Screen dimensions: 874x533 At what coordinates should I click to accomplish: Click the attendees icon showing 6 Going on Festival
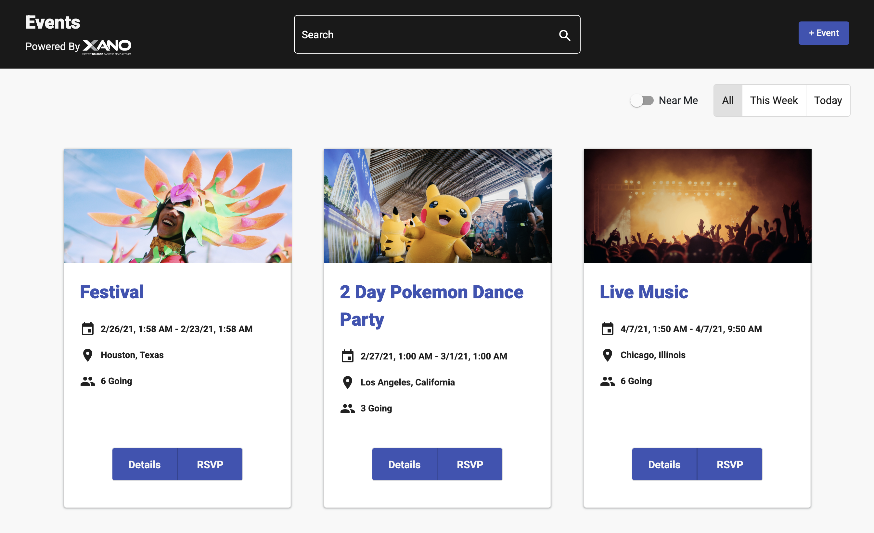pyautogui.click(x=87, y=381)
